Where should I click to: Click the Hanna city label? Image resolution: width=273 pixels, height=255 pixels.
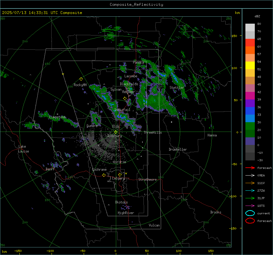coord(212,135)
